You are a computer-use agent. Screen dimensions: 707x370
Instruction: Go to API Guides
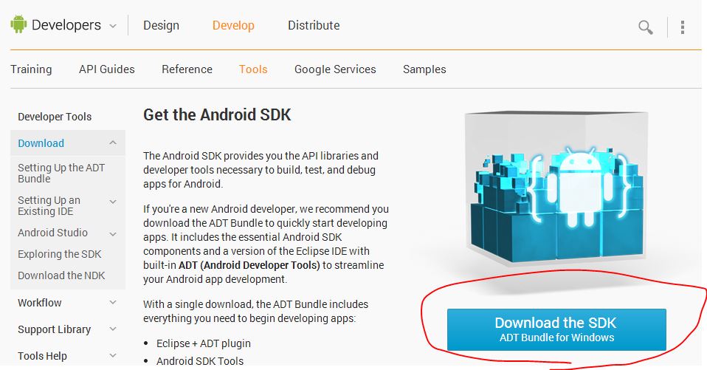click(107, 69)
